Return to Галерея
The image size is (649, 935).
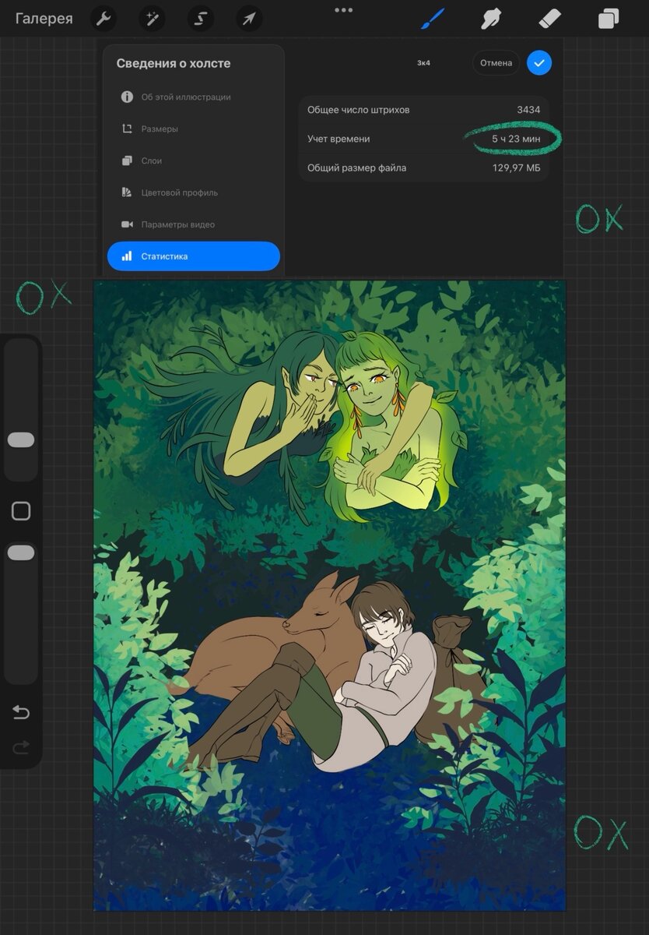44,19
